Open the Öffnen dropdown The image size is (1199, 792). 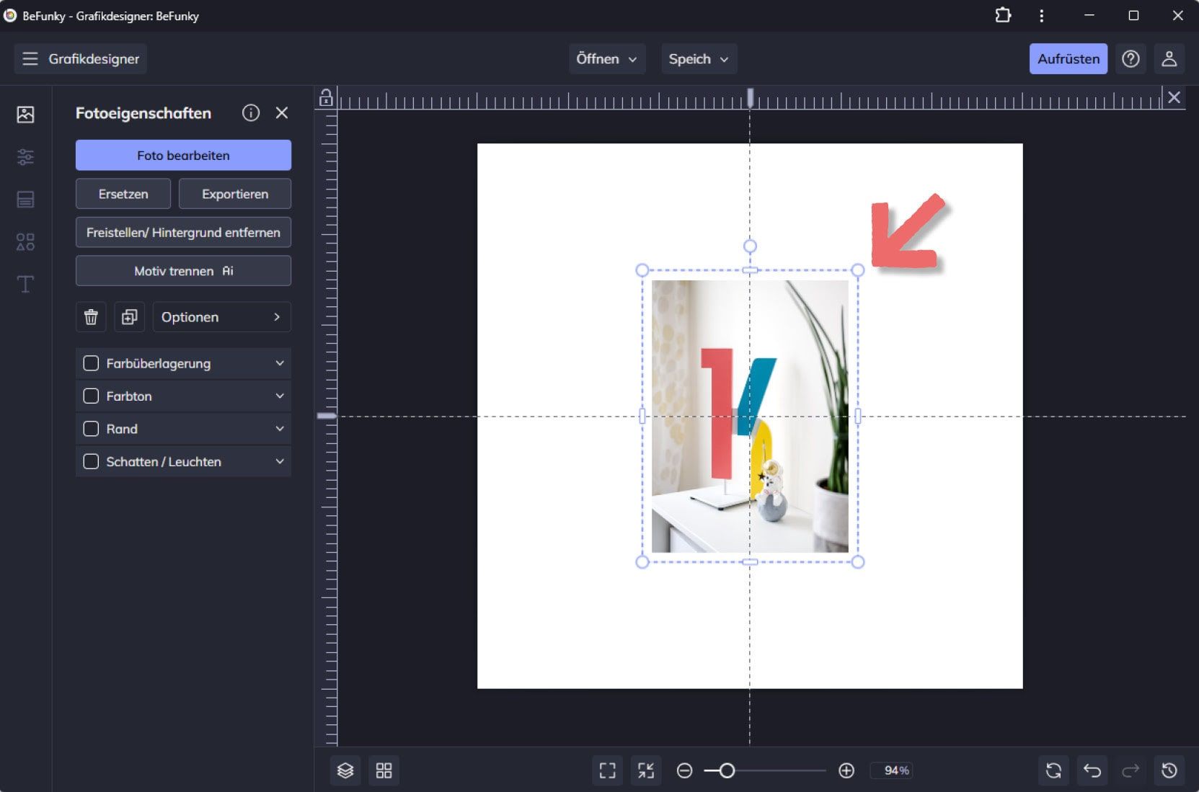(x=607, y=59)
